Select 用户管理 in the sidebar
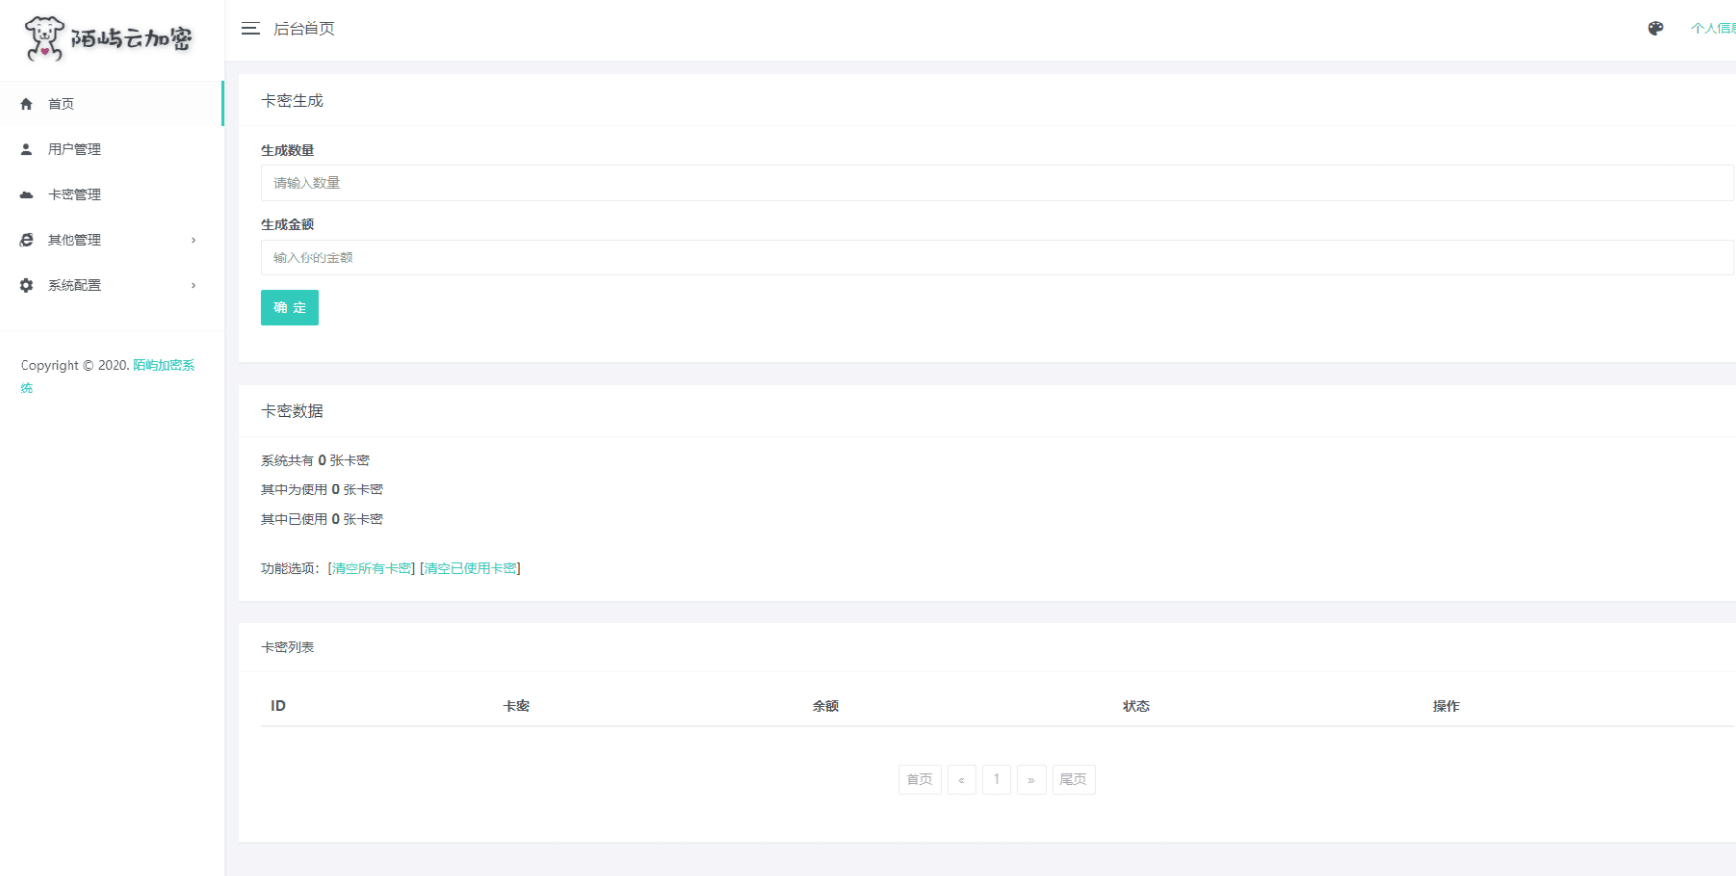 click(74, 149)
